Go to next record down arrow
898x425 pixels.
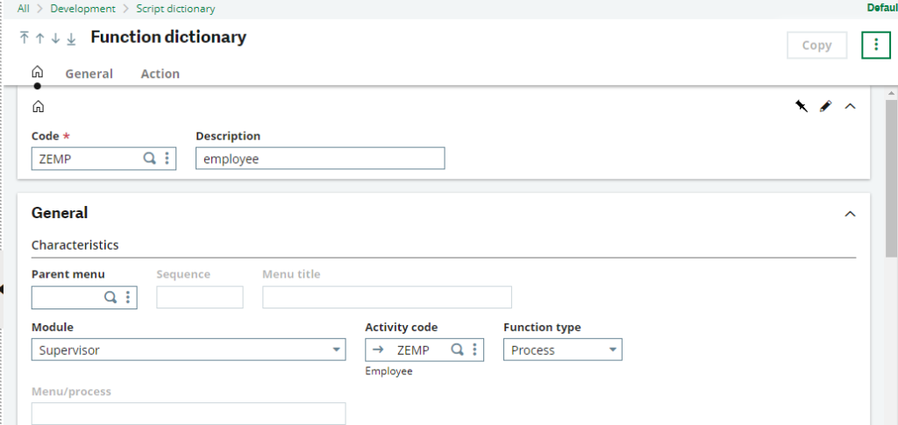point(55,38)
